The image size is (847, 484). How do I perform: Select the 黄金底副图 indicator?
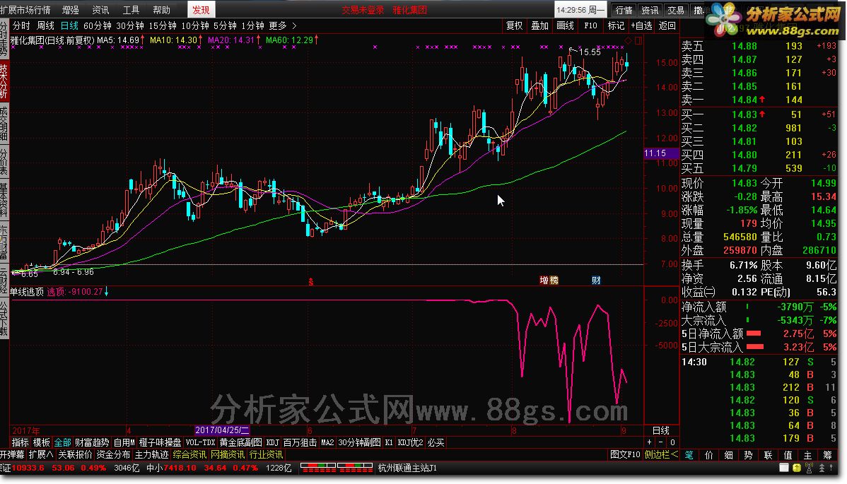coord(241,442)
